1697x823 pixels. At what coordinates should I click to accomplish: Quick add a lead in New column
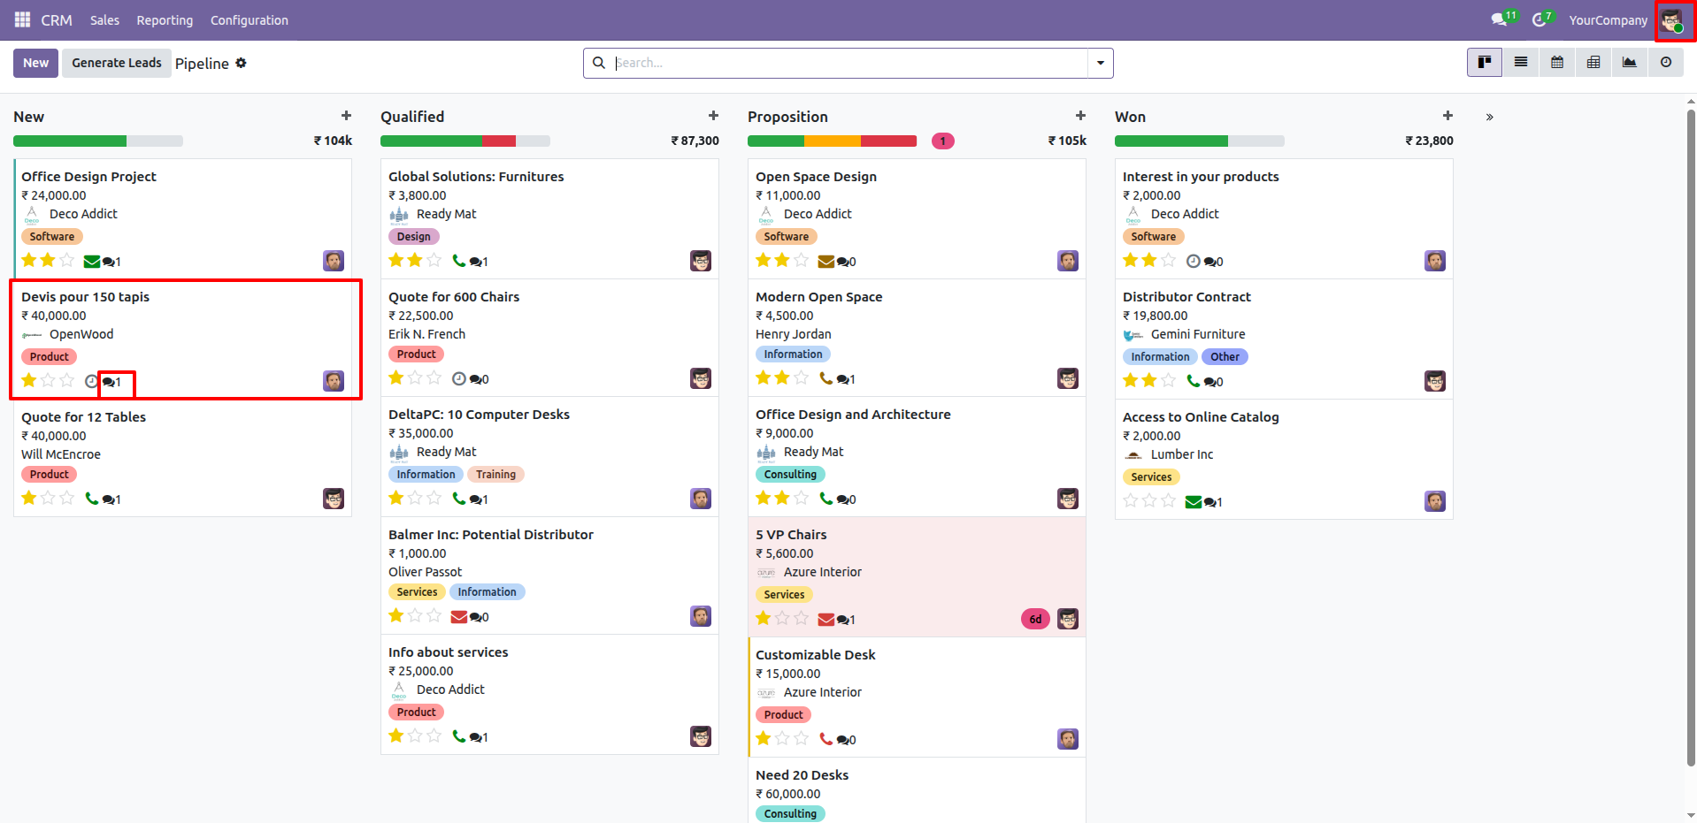[x=346, y=116]
